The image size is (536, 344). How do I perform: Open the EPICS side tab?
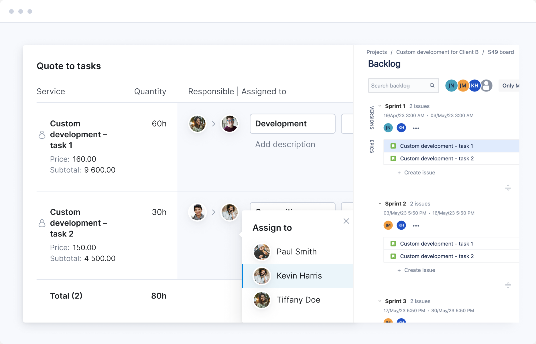(372, 146)
